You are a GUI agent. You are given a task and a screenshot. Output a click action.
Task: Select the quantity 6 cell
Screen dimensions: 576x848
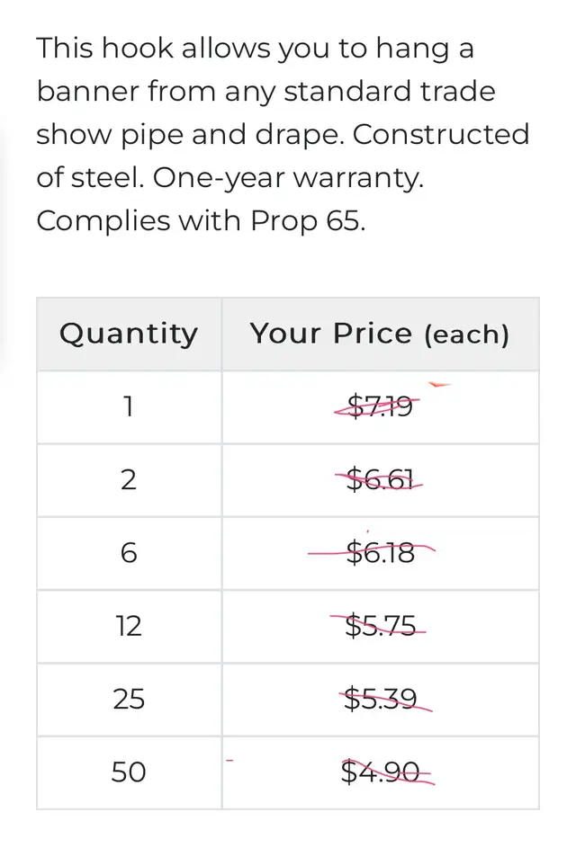tap(129, 553)
